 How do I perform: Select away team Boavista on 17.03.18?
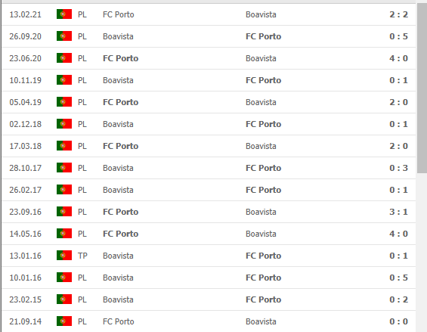[261, 146]
